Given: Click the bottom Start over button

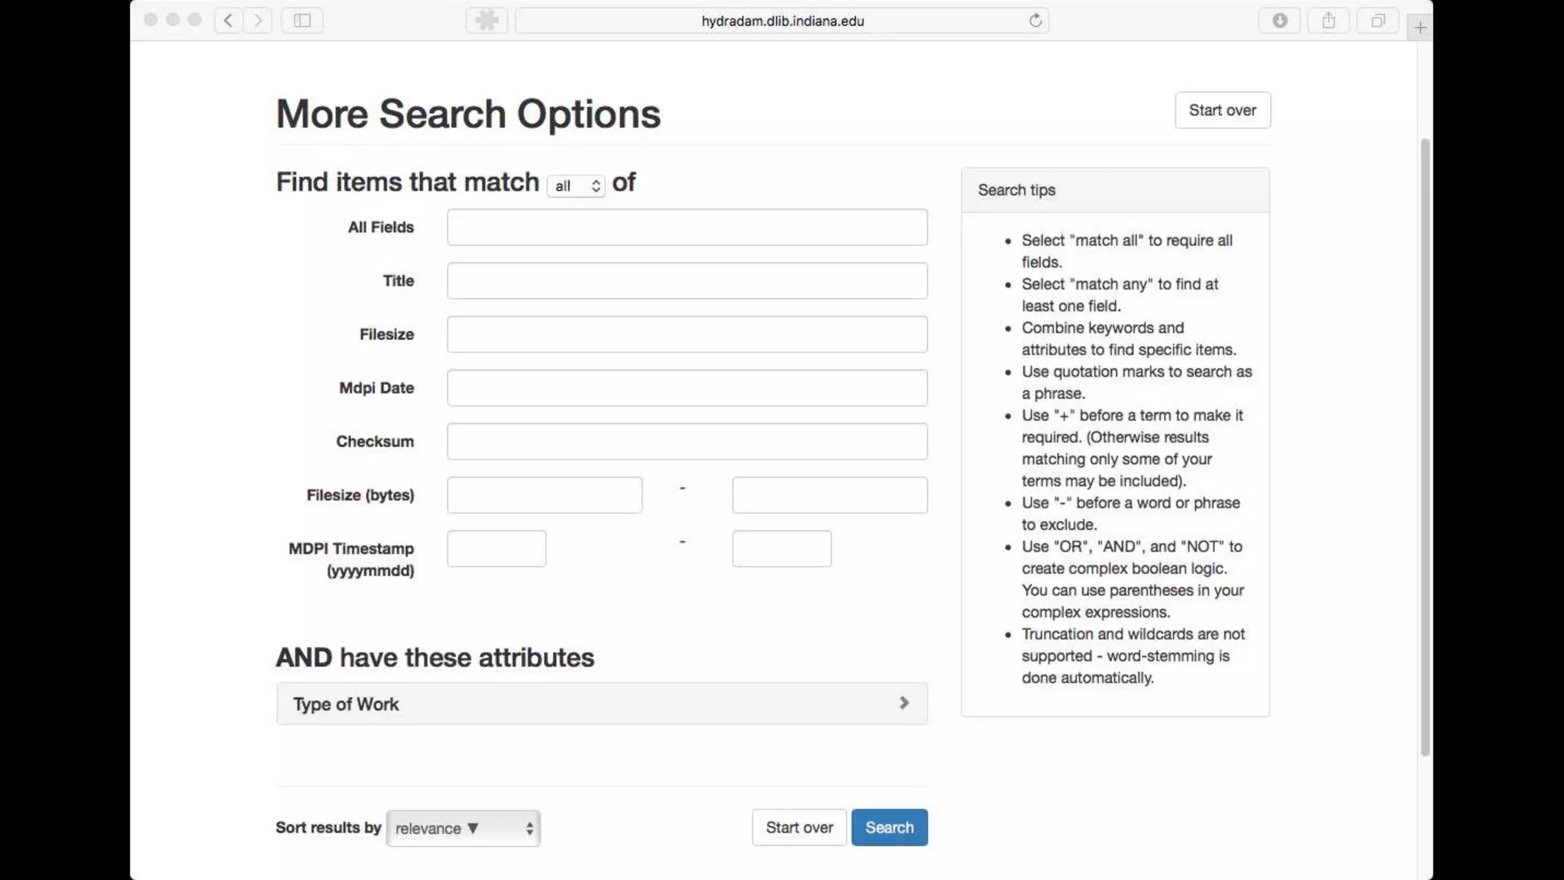Looking at the screenshot, I should pos(799,827).
